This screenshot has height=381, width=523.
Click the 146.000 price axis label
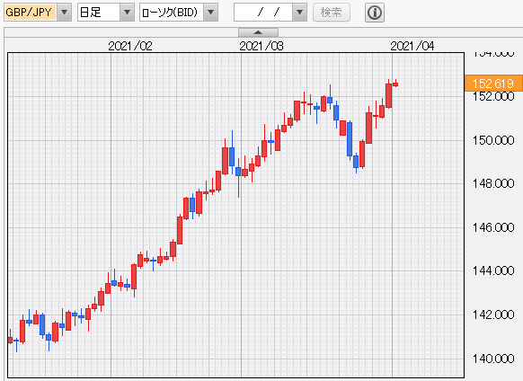coord(493,227)
